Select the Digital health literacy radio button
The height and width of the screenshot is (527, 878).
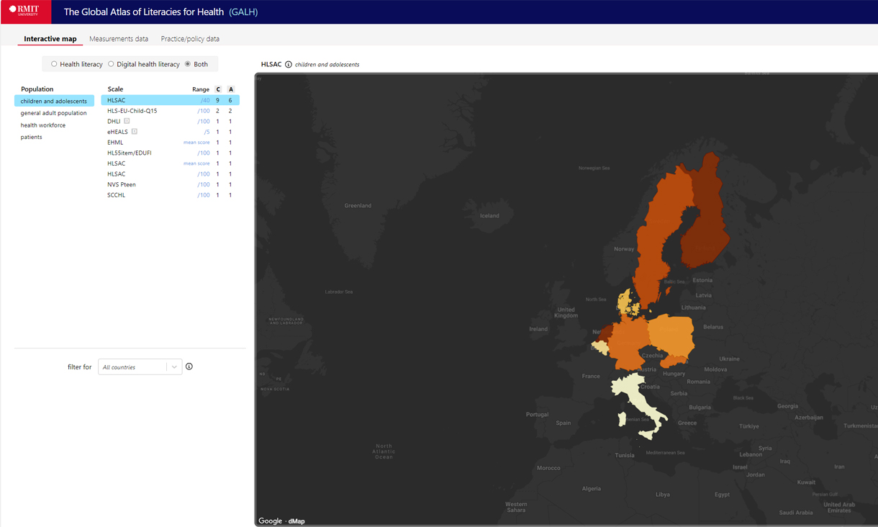click(x=110, y=63)
